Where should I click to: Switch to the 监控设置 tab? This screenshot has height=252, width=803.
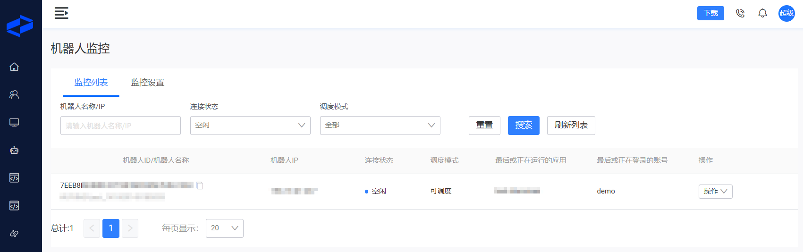pyautogui.click(x=148, y=83)
